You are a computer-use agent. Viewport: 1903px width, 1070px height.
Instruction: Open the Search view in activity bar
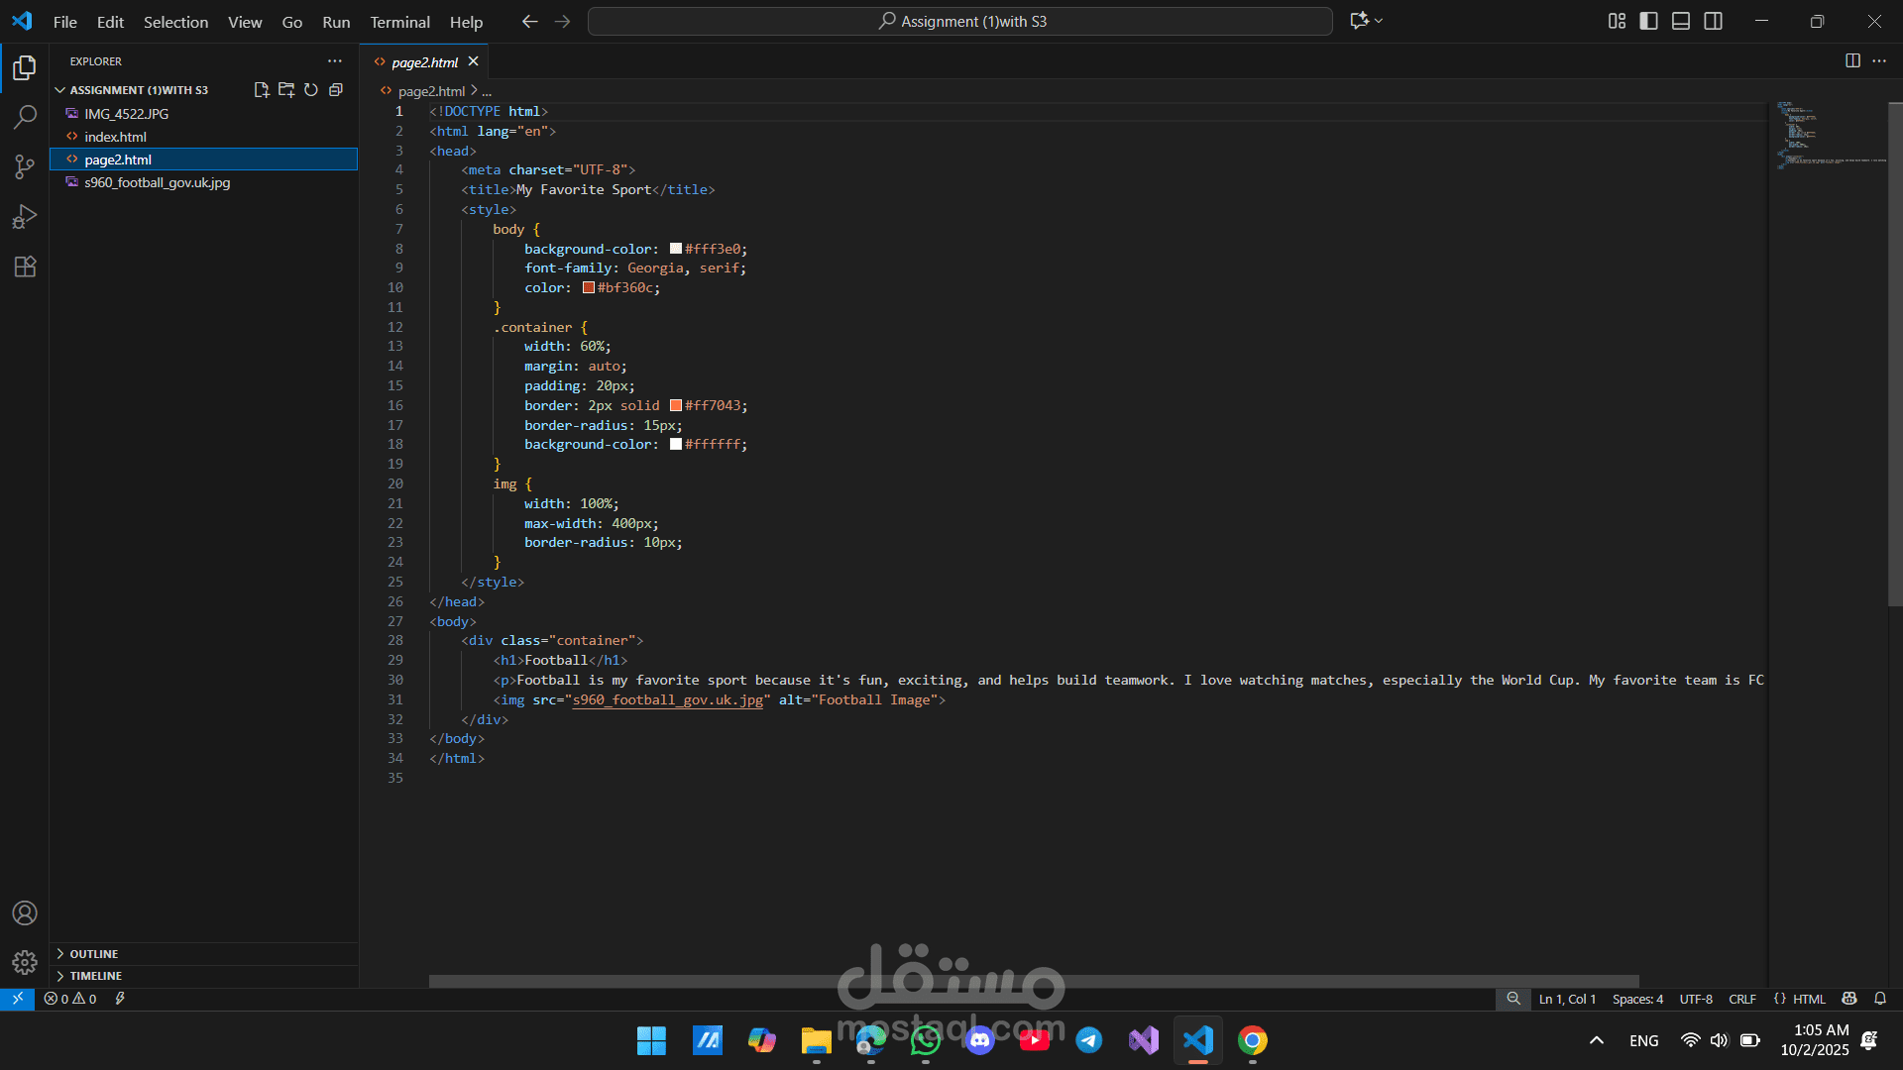[x=25, y=117]
